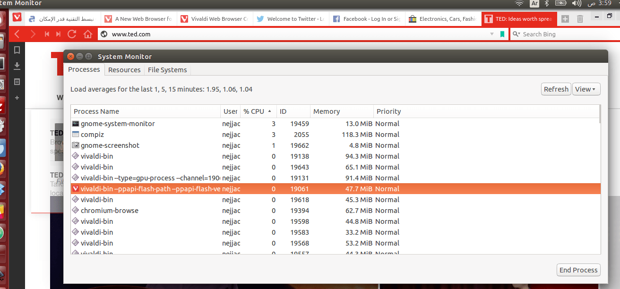Select the vivaldi-bin gpu-process row
The height and width of the screenshot is (289, 620).
335,178
